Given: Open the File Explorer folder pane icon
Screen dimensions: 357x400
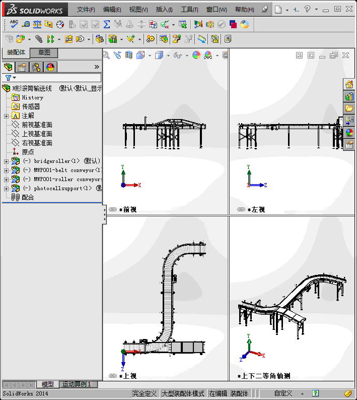Looking at the screenshot, I should click(x=349, y=108).
